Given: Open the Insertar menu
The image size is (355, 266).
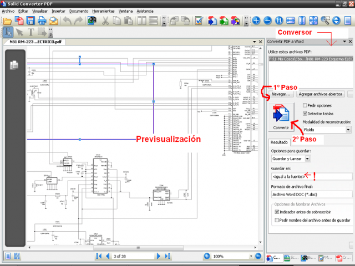Looking at the screenshot, I should tap(58, 11).
